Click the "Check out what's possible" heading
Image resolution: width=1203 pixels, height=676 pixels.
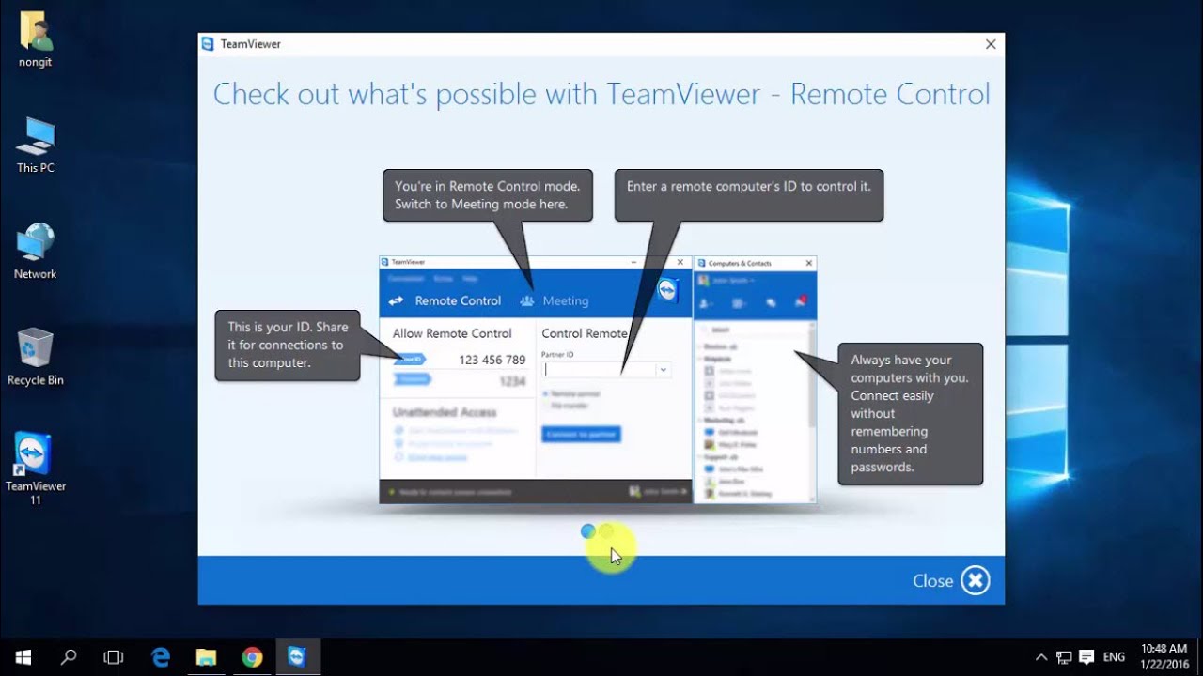601,94
